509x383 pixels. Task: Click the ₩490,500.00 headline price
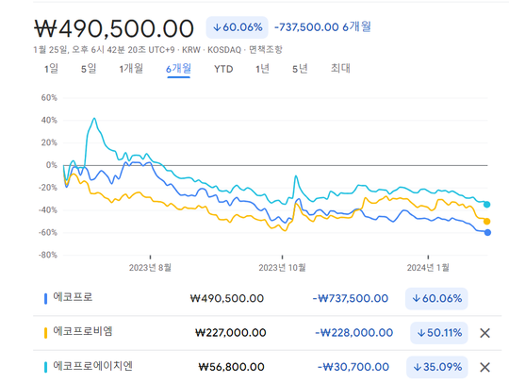[x=114, y=28]
